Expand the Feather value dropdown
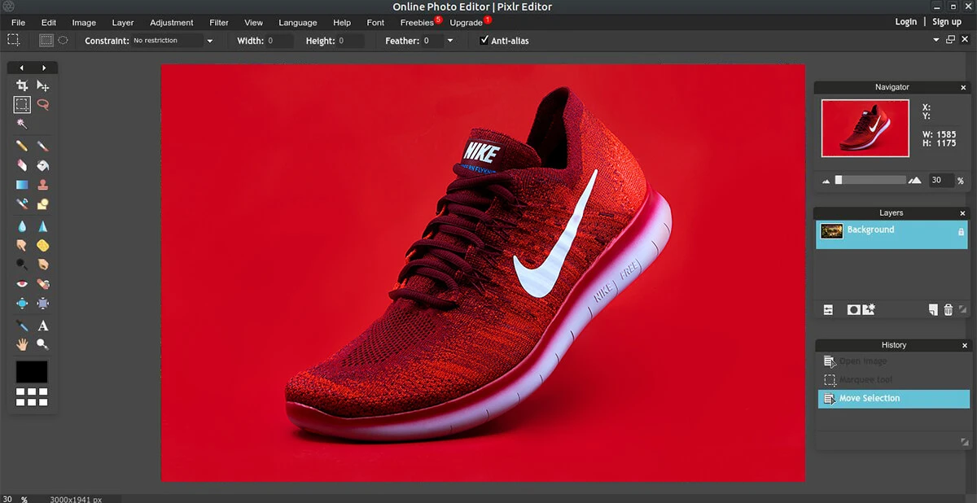 450,41
